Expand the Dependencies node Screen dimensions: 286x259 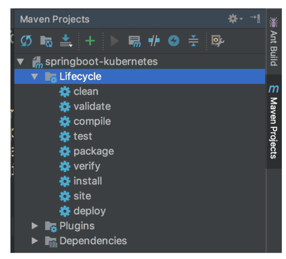click(35, 241)
